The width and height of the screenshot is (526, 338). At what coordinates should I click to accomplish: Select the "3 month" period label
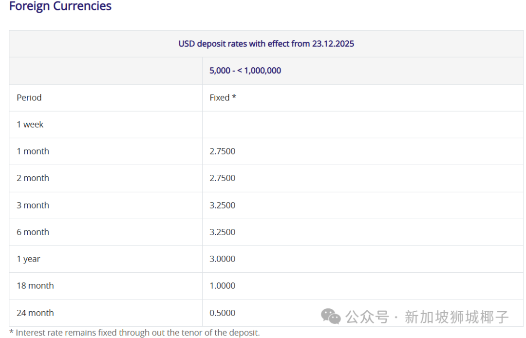click(33, 206)
